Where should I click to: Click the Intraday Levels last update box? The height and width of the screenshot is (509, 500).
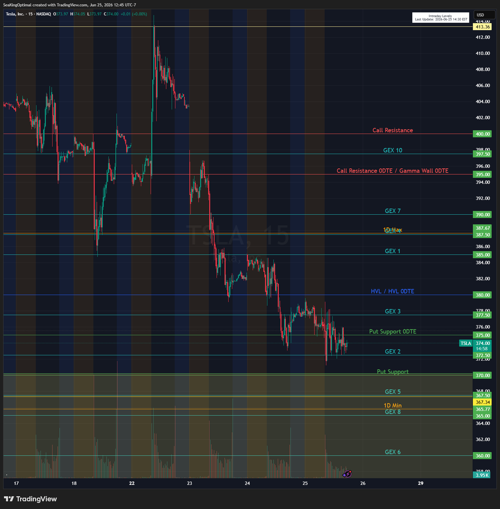point(441,17)
